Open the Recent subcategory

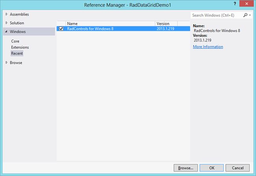pyautogui.click(x=17, y=54)
